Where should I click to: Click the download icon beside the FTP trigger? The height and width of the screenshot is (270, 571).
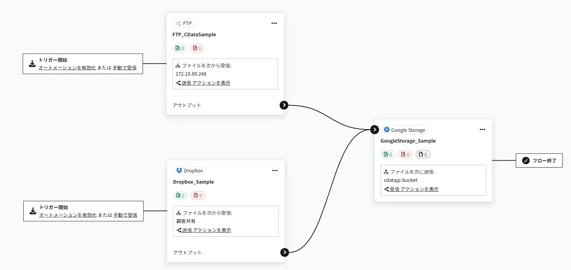click(x=32, y=64)
